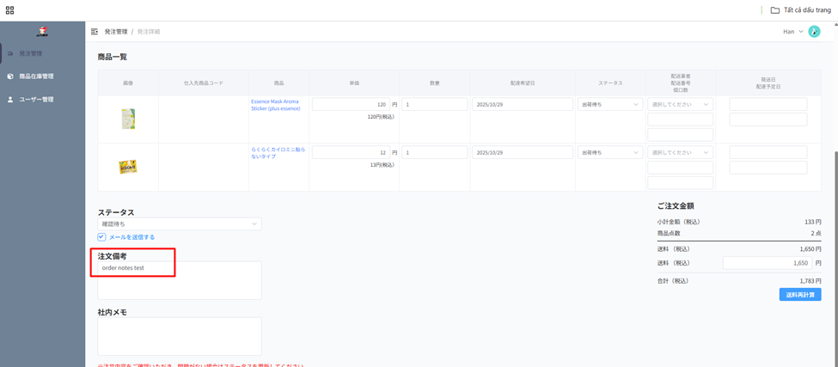This screenshot has height=367, width=838.
Task: Go to ユーザー管理 in the sidebar
Action: (x=36, y=100)
